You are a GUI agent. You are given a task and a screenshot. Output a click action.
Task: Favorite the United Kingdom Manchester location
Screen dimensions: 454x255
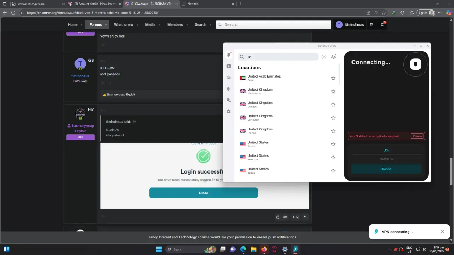[x=333, y=91]
